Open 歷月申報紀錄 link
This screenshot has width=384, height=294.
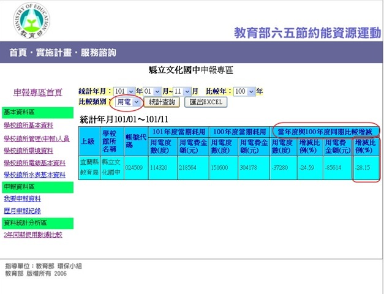(22, 210)
